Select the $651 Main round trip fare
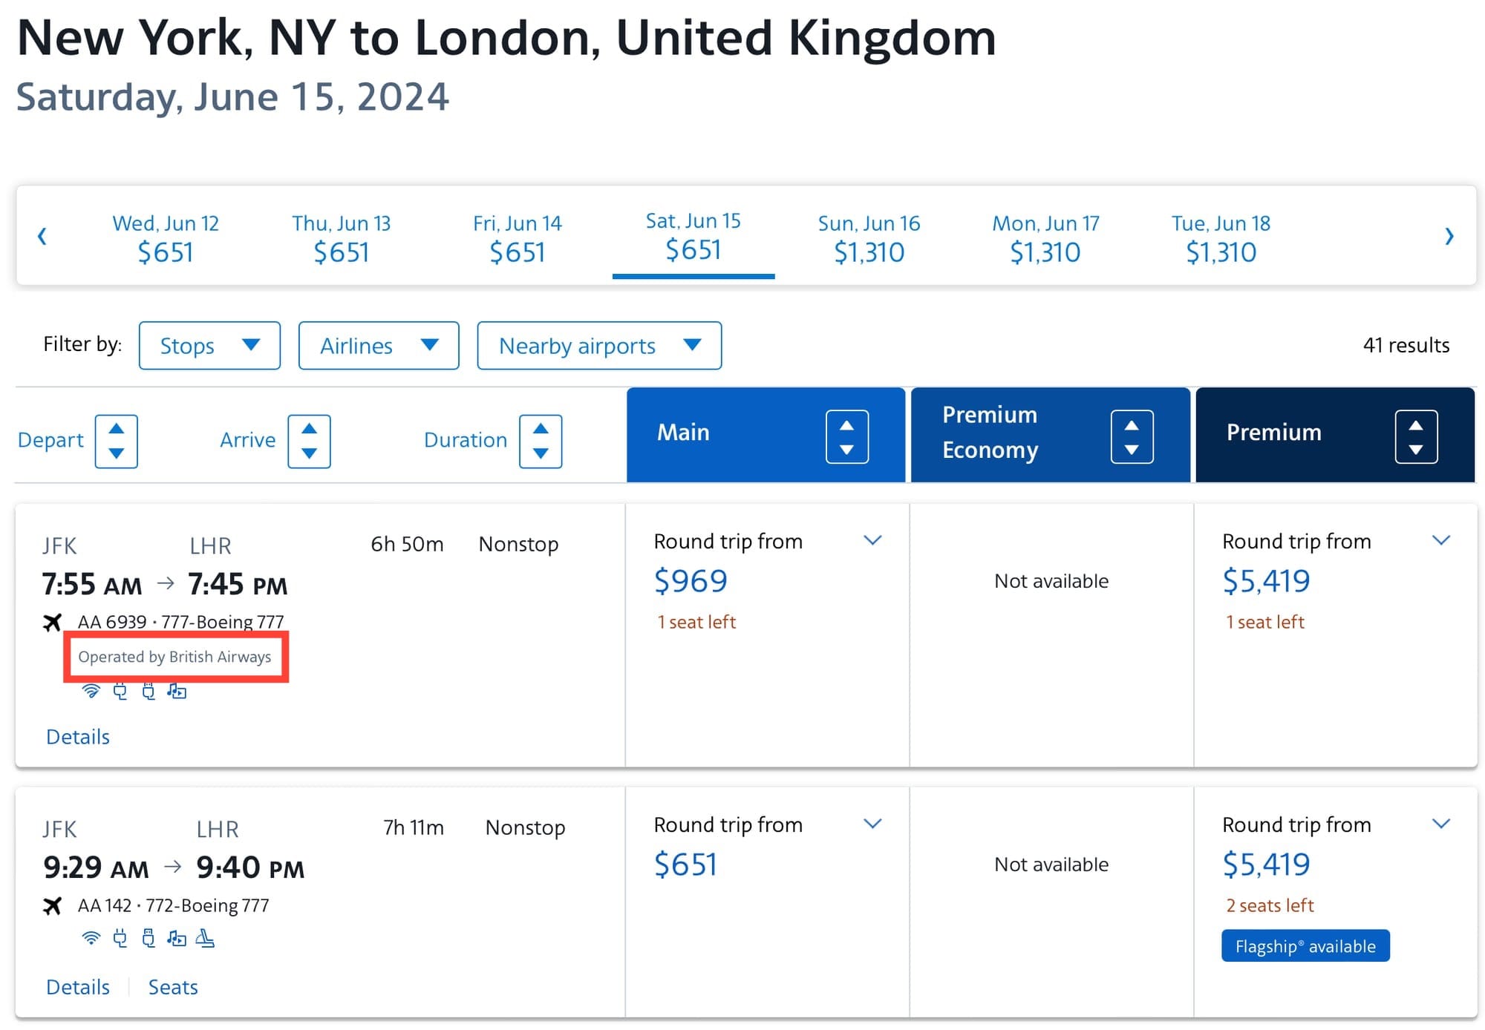1485x1030 pixels. 685,865
